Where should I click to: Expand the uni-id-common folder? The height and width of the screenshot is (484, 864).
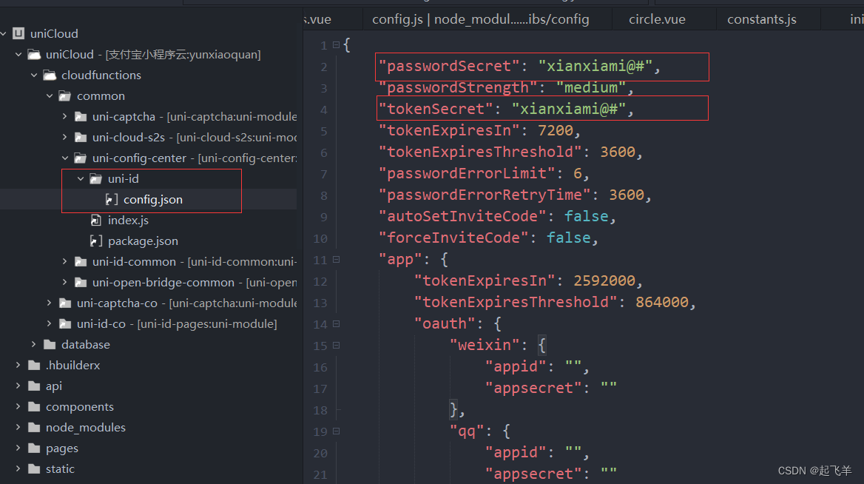click(x=65, y=261)
